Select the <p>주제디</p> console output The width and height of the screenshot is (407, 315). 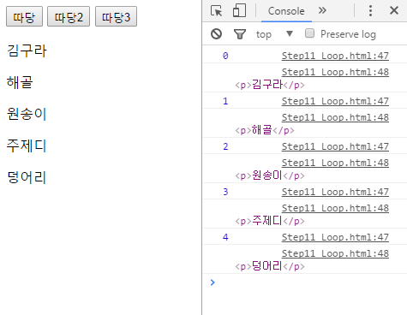[x=270, y=221]
